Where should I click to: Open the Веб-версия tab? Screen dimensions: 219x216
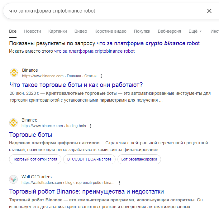click(x=169, y=31)
